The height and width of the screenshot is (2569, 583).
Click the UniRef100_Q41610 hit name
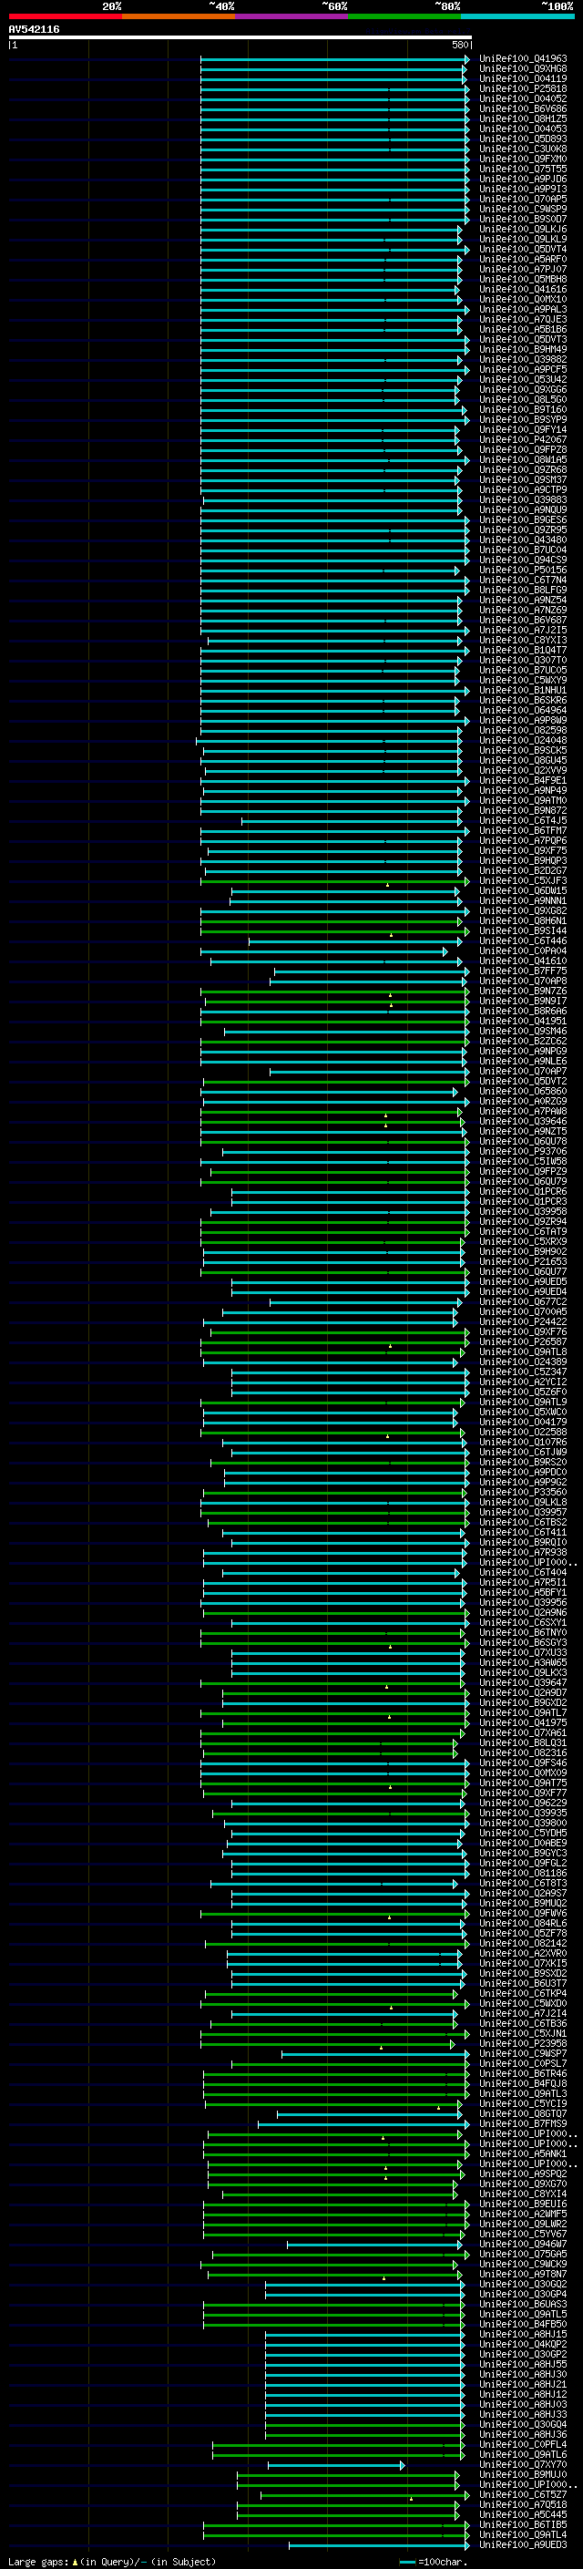(523, 961)
